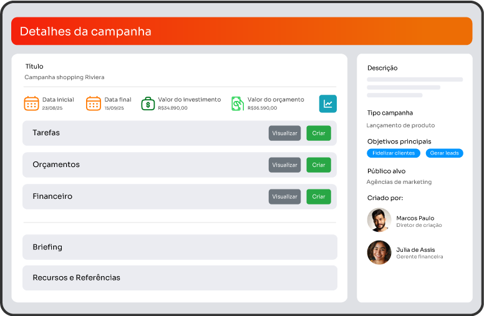
Task: Click Julia de Assis's profile photo
Action: [379, 252]
